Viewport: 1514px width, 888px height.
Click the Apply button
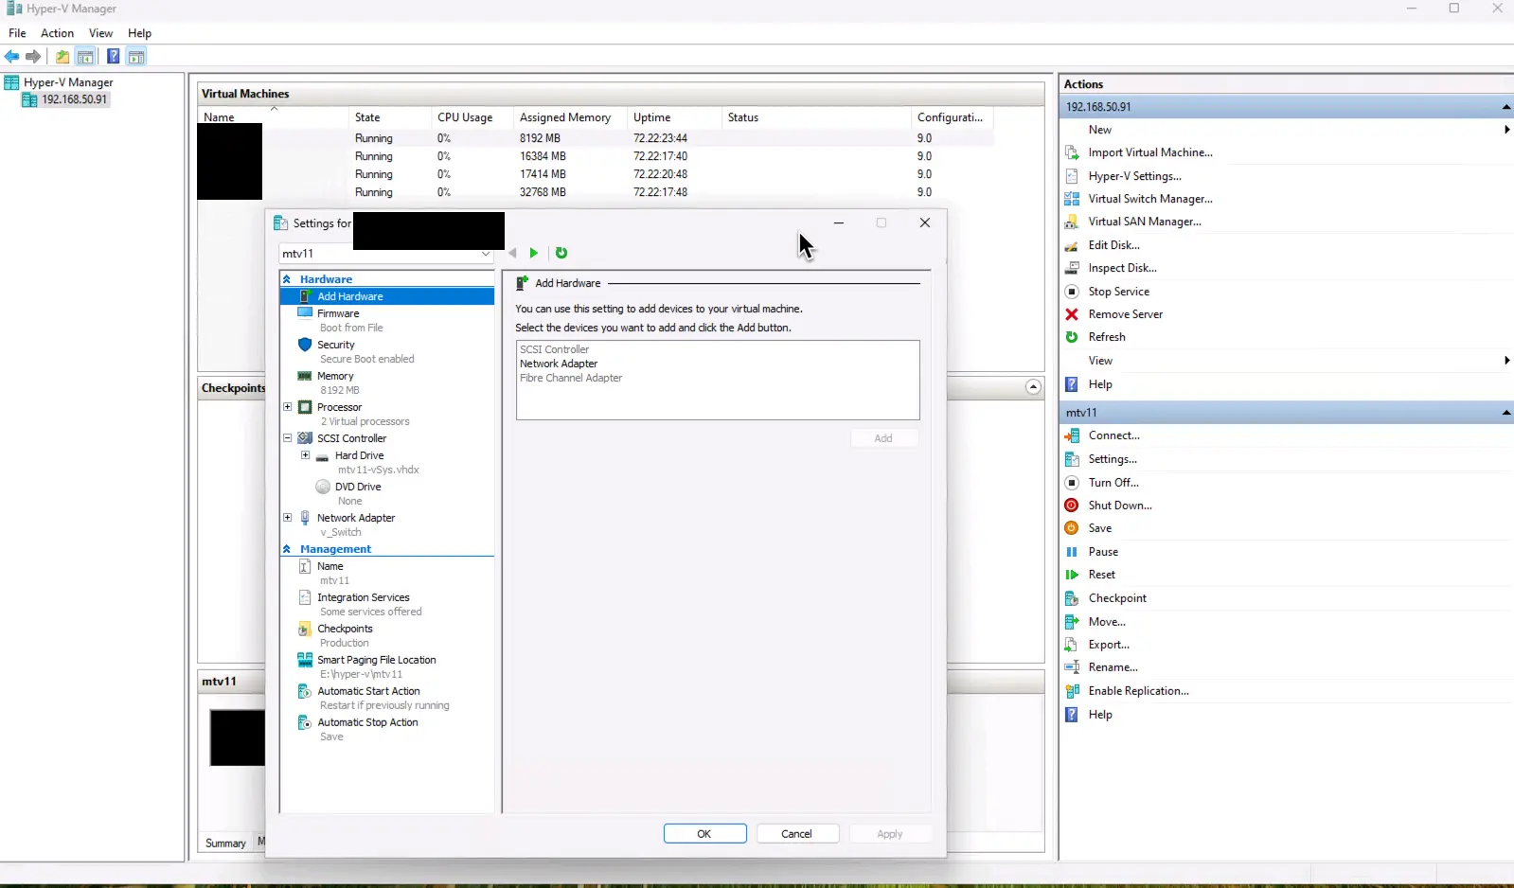coord(890,834)
